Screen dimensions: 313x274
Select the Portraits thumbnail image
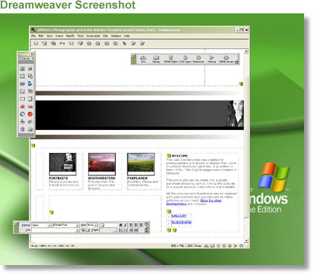tap(62, 164)
